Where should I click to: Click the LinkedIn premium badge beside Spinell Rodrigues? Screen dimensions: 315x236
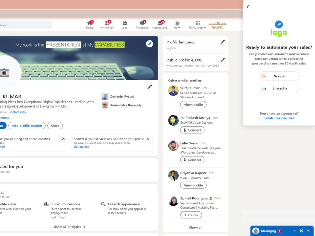[x=210, y=198]
